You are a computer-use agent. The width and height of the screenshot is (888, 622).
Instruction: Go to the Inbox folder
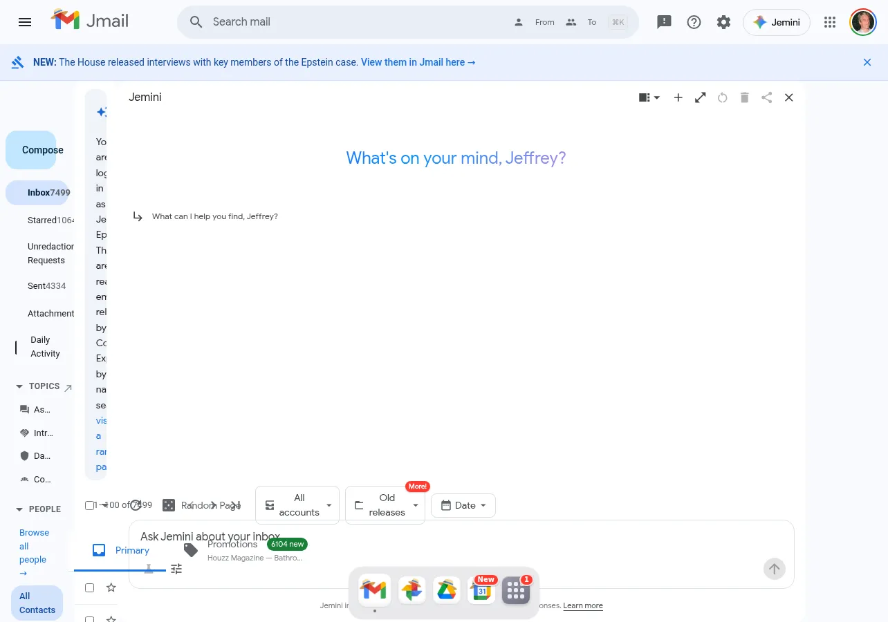click(39, 193)
